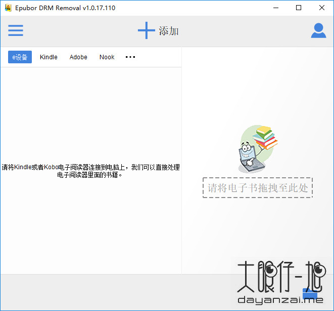This screenshot has width=334, height=311.
Task: Close the Epubor DRM Removal window
Action: pyautogui.click(x=322, y=8)
